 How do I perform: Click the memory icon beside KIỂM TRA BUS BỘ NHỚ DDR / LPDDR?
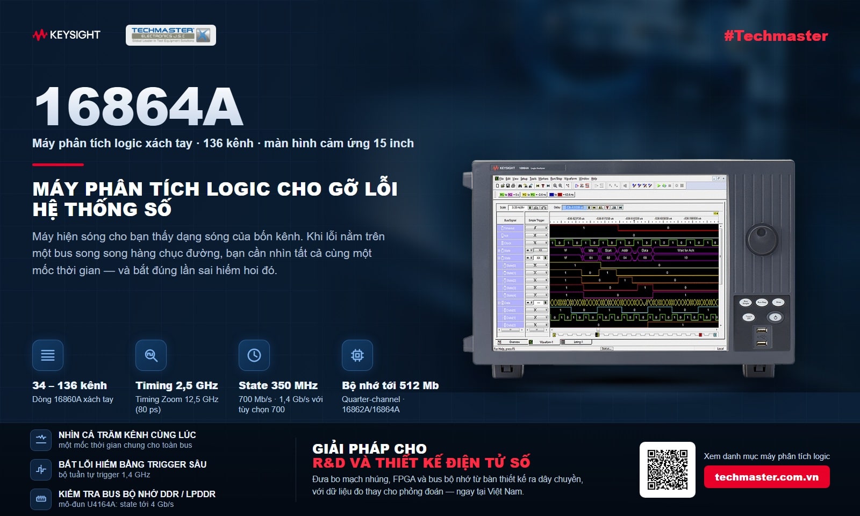coord(41,499)
